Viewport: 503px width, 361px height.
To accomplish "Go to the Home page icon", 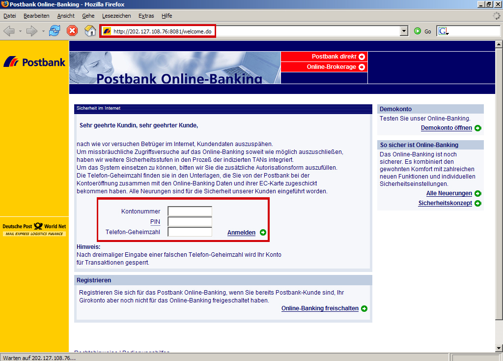I will tap(90, 31).
